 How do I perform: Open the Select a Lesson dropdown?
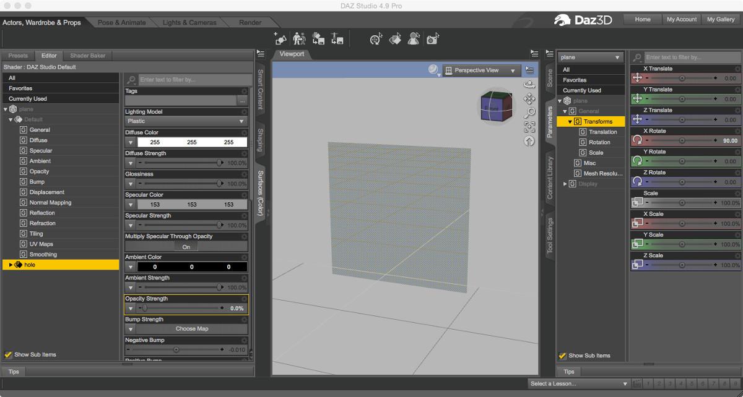click(578, 383)
